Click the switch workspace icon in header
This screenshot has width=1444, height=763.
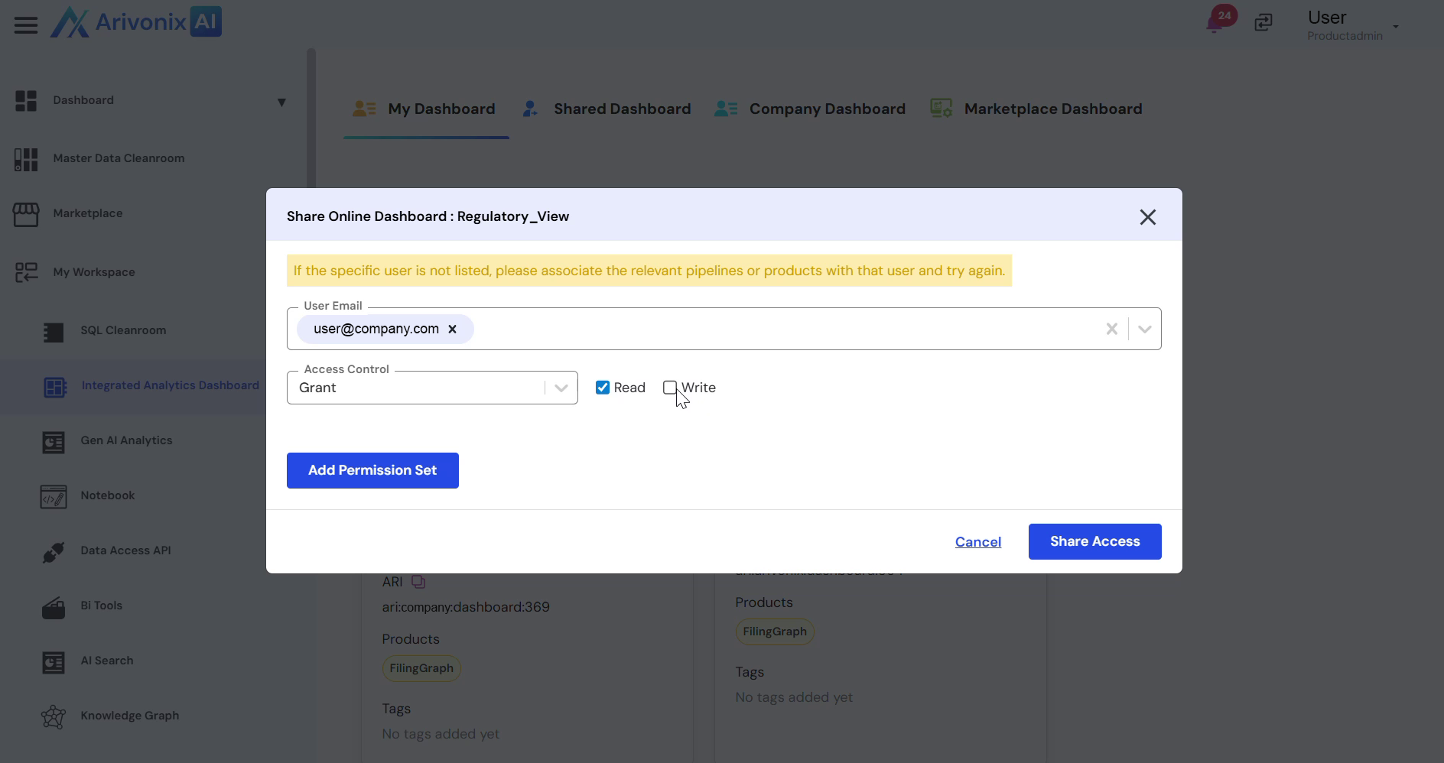(1263, 23)
